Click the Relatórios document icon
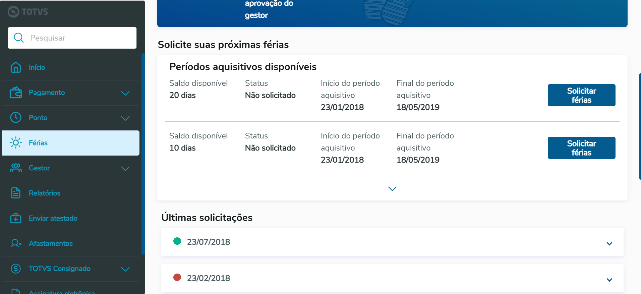The height and width of the screenshot is (294, 641). point(16,193)
